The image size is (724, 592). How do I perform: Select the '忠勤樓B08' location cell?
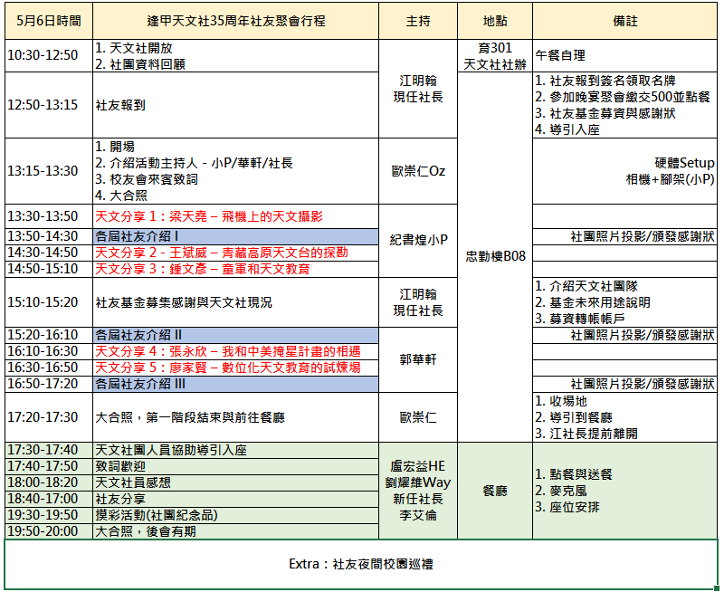click(x=495, y=256)
